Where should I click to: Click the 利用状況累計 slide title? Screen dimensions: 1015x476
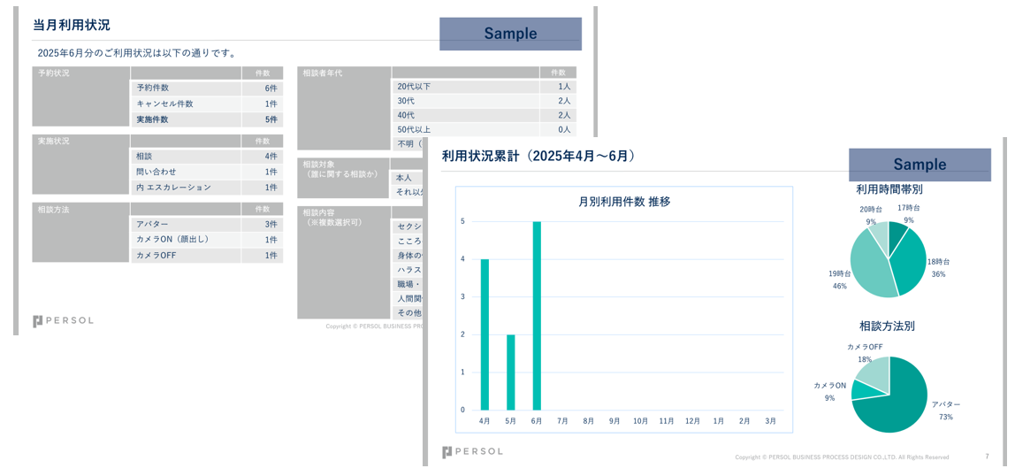click(538, 156)
